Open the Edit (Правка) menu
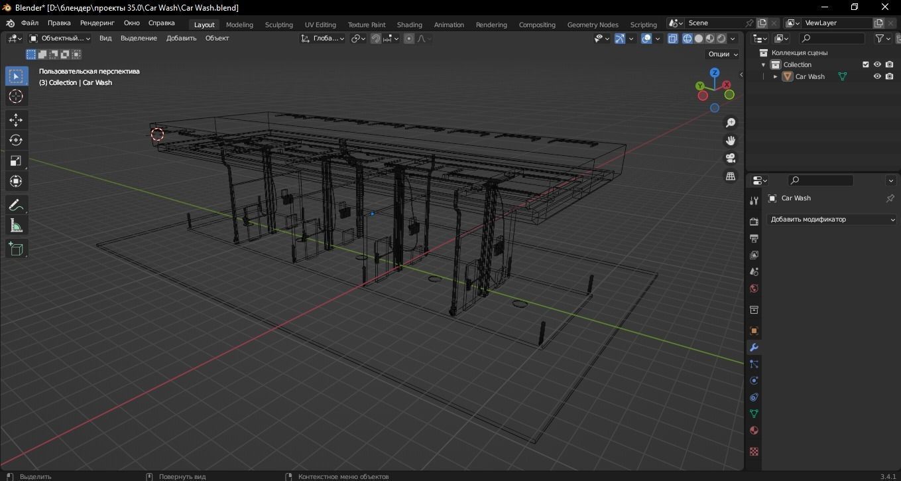The width and height of the screenshot is (901, 481). pos(59,23)
